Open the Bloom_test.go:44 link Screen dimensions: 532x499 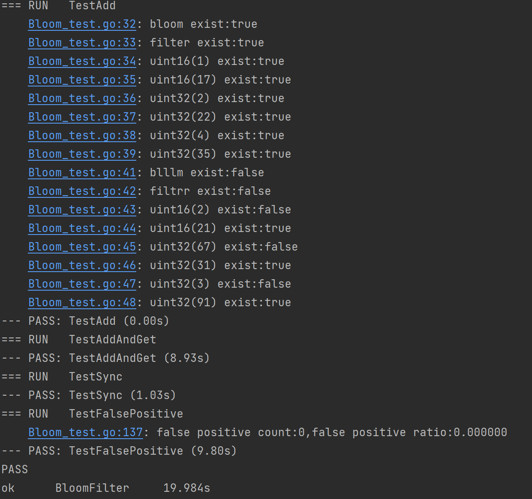point(82,228)
